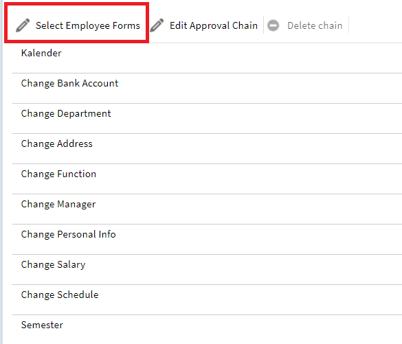Viewport: 402px width, 344px height.
Task: Open Edit Approval Chain
Action: [x=203, y=25]
